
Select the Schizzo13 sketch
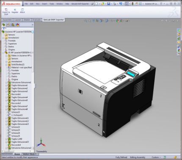tap(16, 112)
